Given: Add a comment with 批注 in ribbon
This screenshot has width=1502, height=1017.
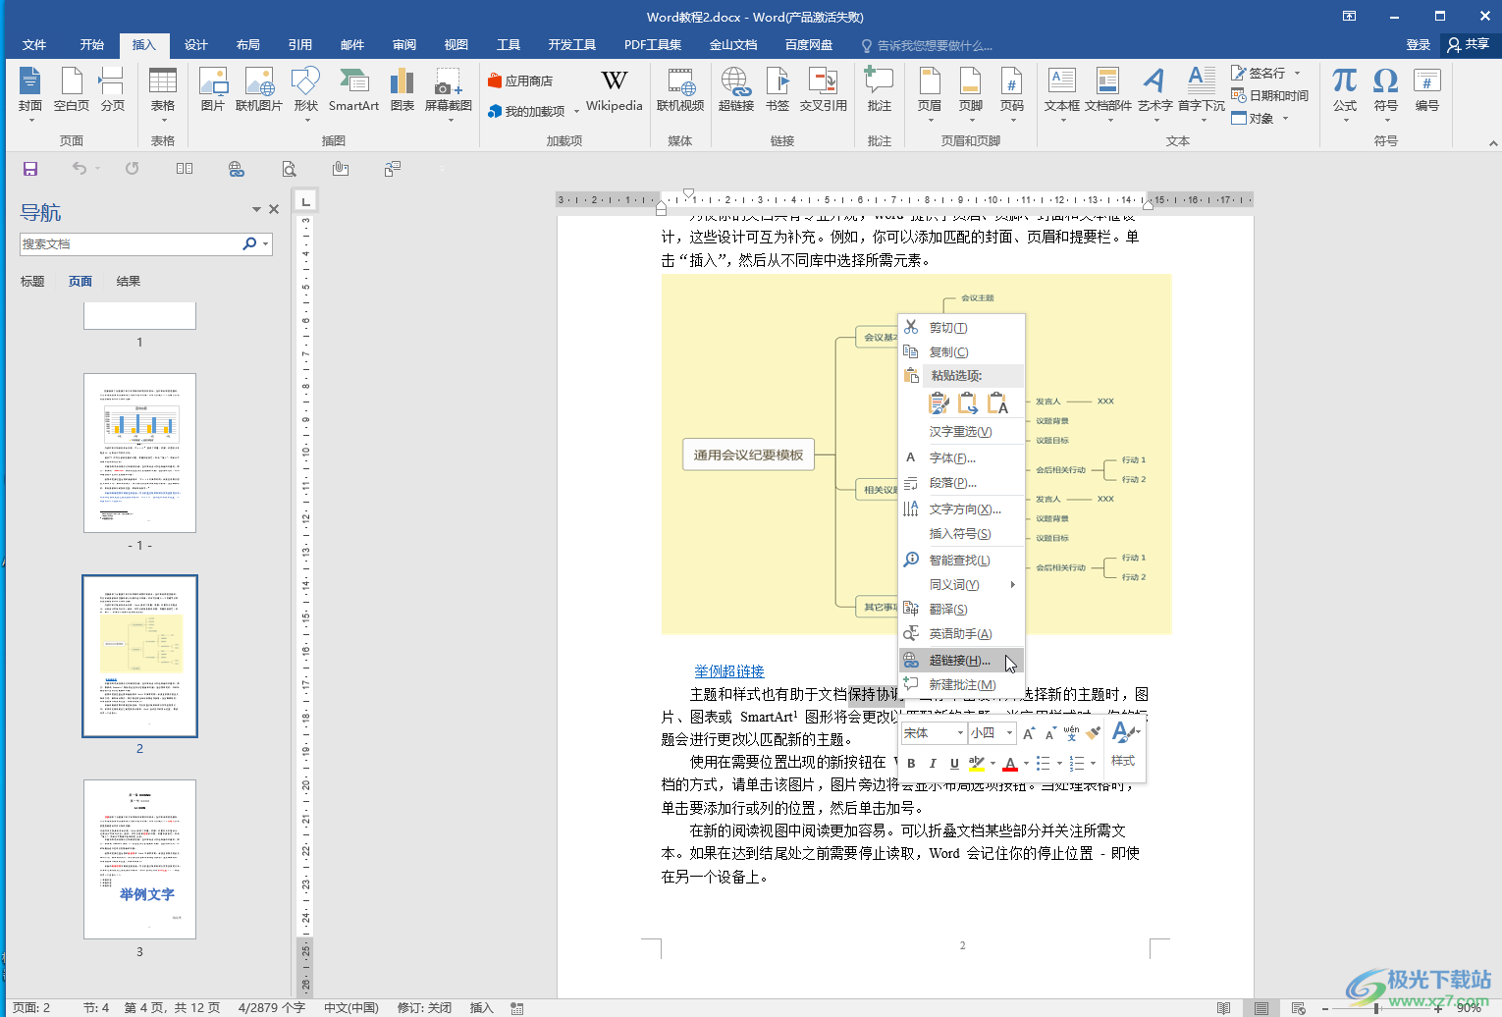Looking at the screenshot, I should (880, 91).
